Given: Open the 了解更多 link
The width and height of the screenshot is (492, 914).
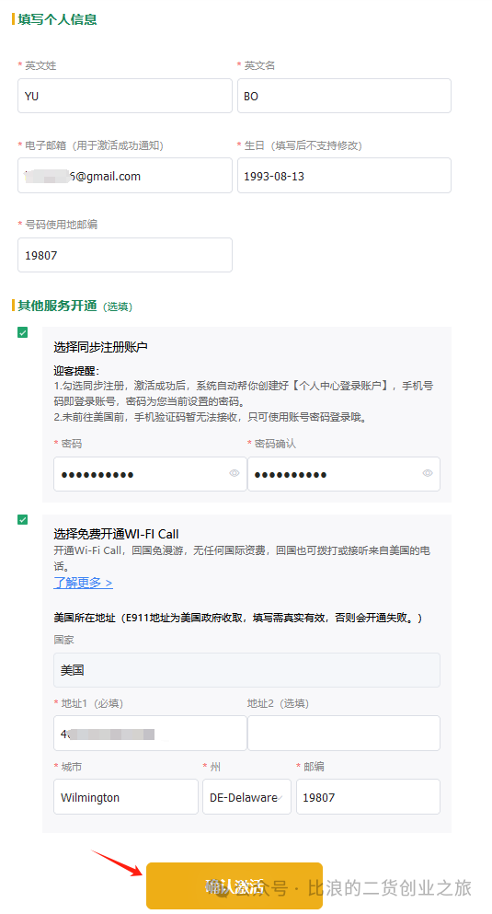Looking at the screenshot, I should click(83, 583).
